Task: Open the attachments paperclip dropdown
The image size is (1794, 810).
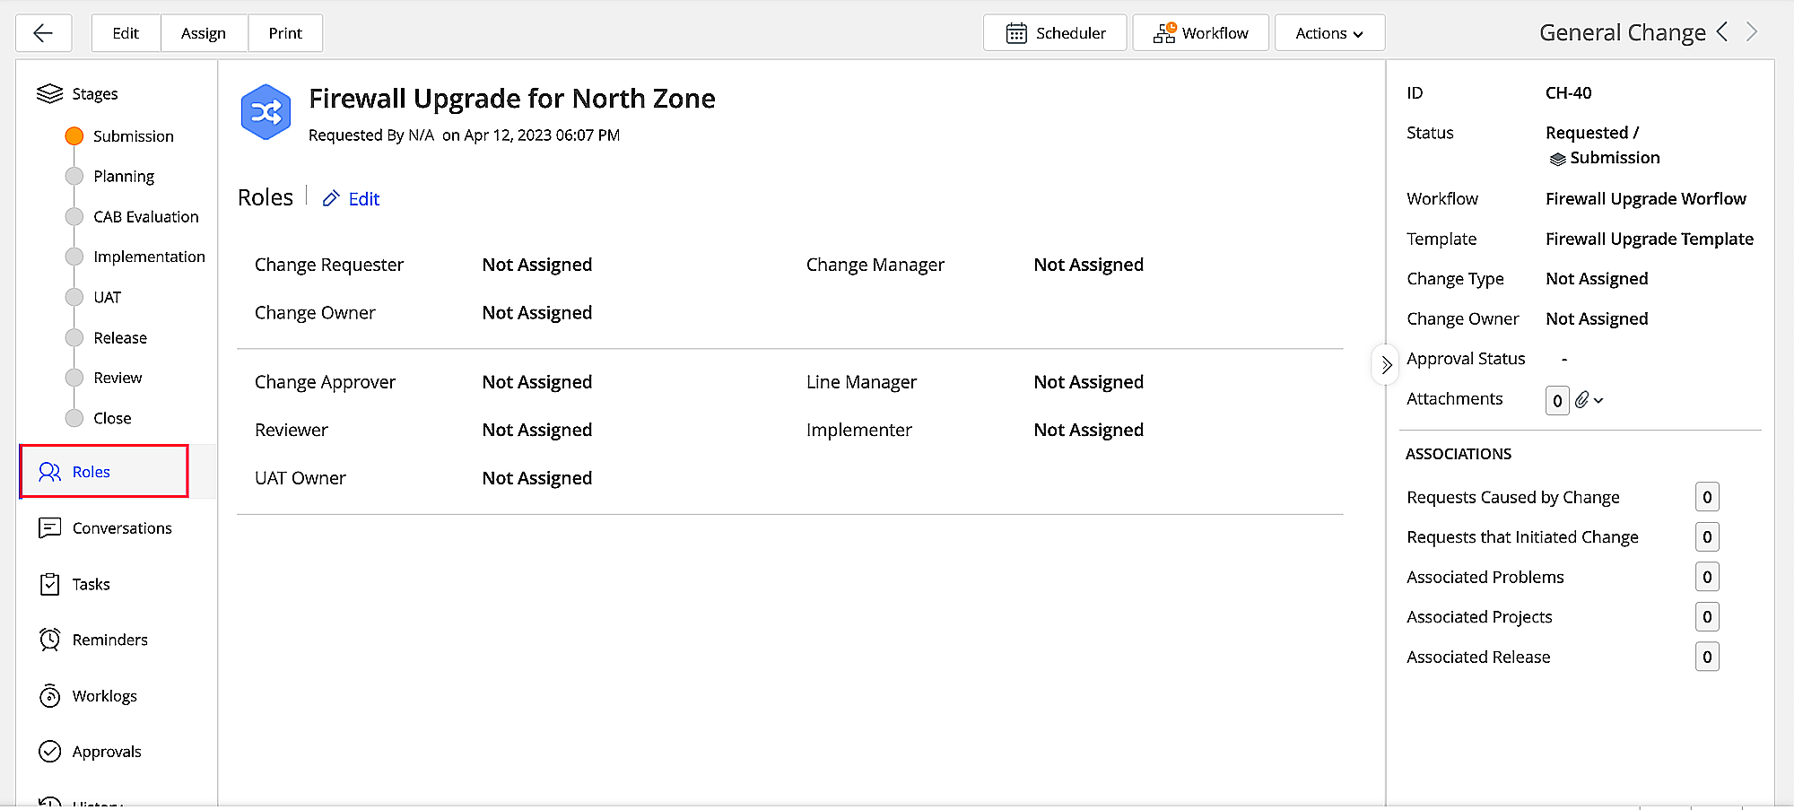Action: click(x=1589, y=400)
